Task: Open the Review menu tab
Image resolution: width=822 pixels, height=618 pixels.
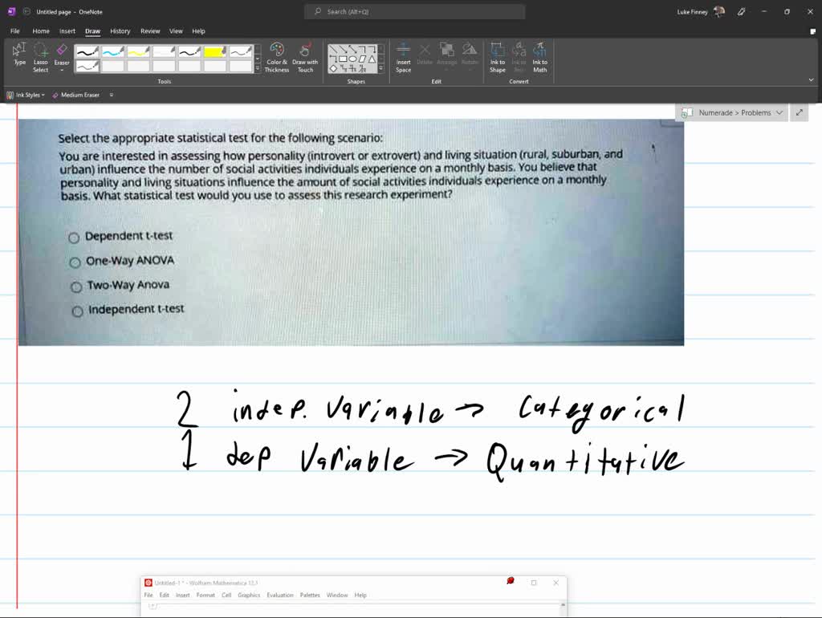Action: (149, 30)
